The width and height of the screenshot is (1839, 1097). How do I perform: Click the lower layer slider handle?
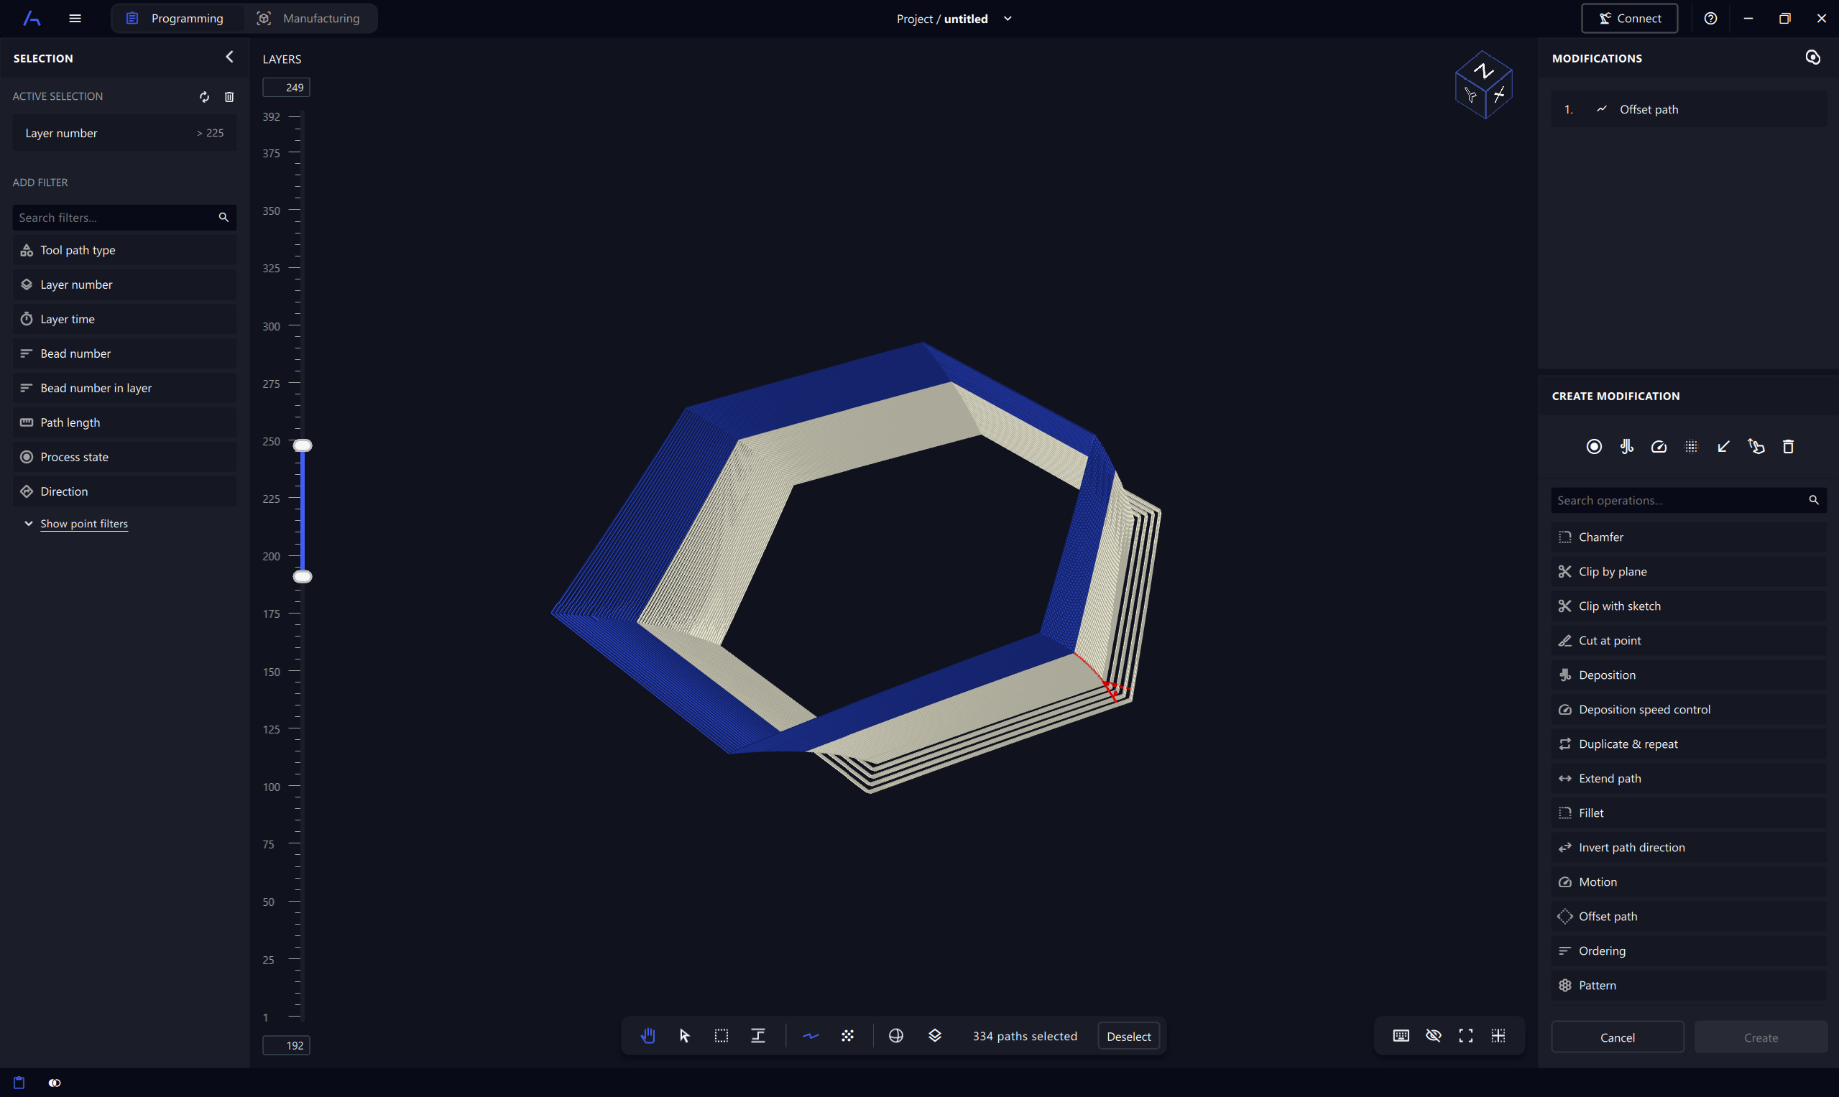tap(303, 577)
